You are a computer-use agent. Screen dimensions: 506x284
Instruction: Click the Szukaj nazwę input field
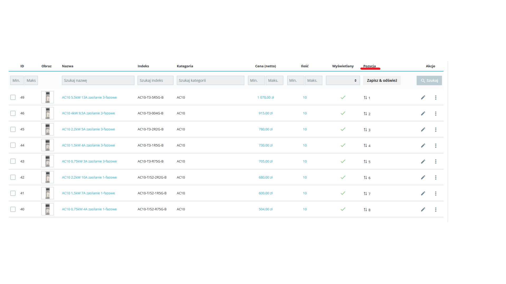(98, 80)
